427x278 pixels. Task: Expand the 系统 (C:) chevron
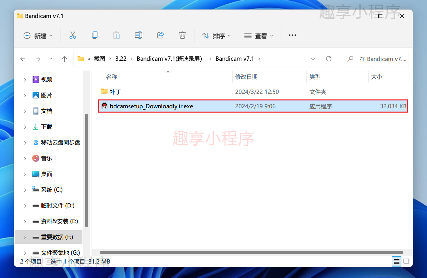tap(25, 190)
